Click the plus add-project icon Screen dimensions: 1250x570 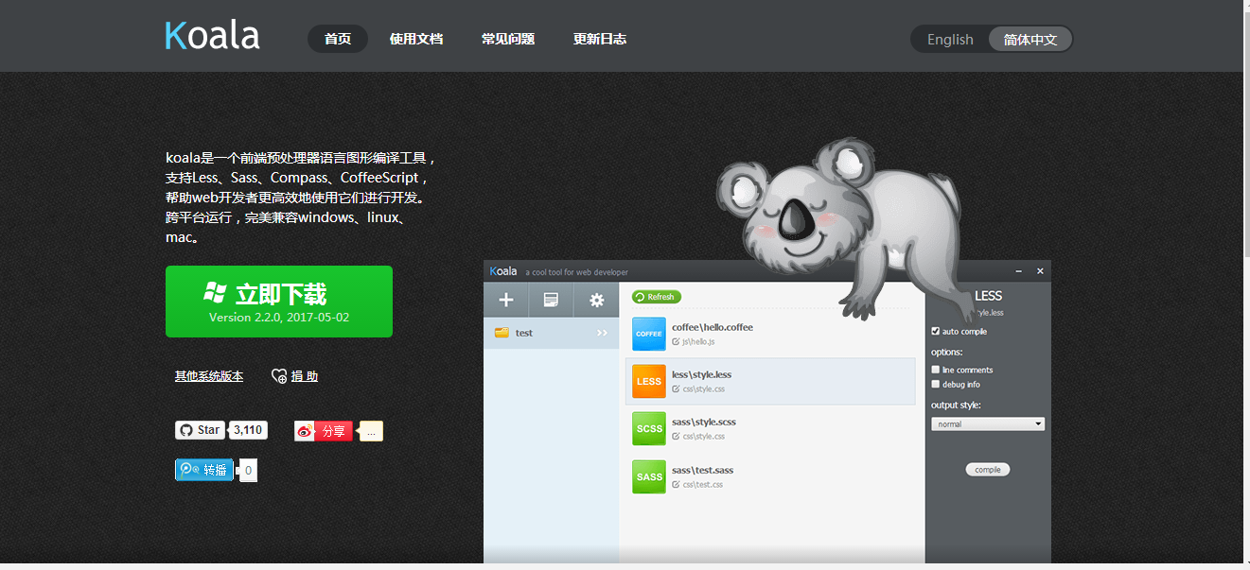[x=506, y=300]
